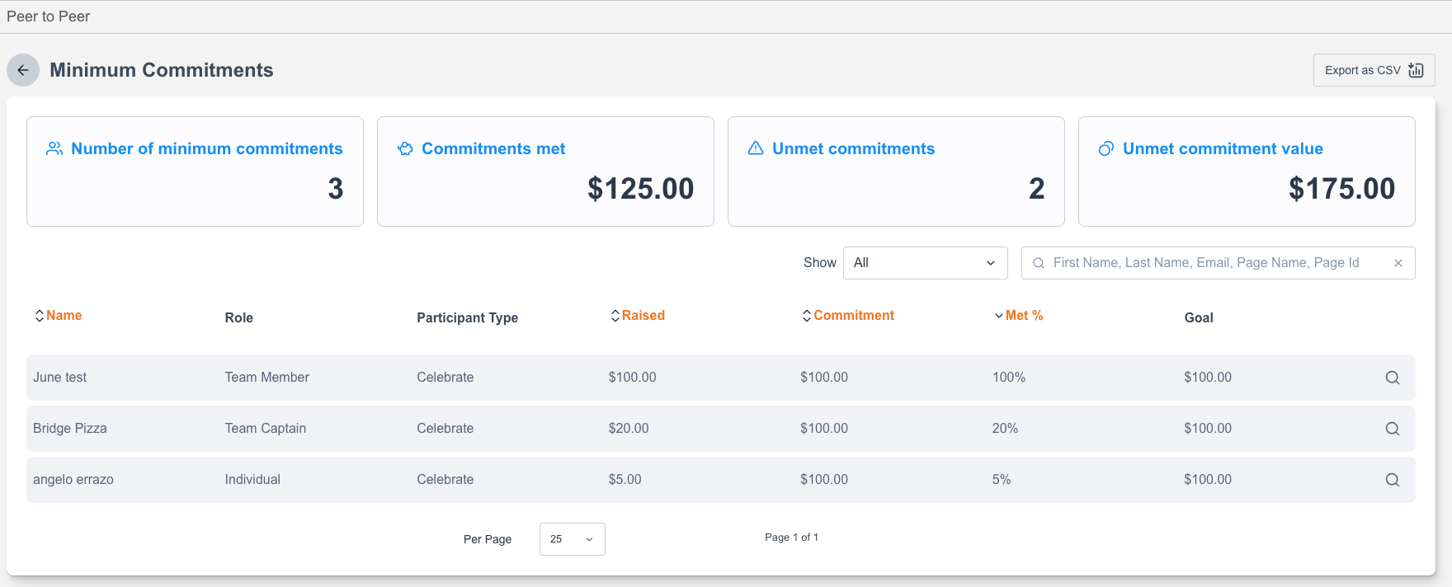Click the back arrow beside Minimum Commitments
This screenshot has width=1452, height=587.
(23, 70)
